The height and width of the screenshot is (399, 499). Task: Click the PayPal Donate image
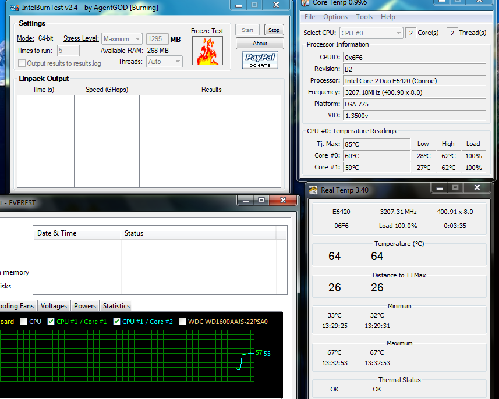tap(260, 60)
